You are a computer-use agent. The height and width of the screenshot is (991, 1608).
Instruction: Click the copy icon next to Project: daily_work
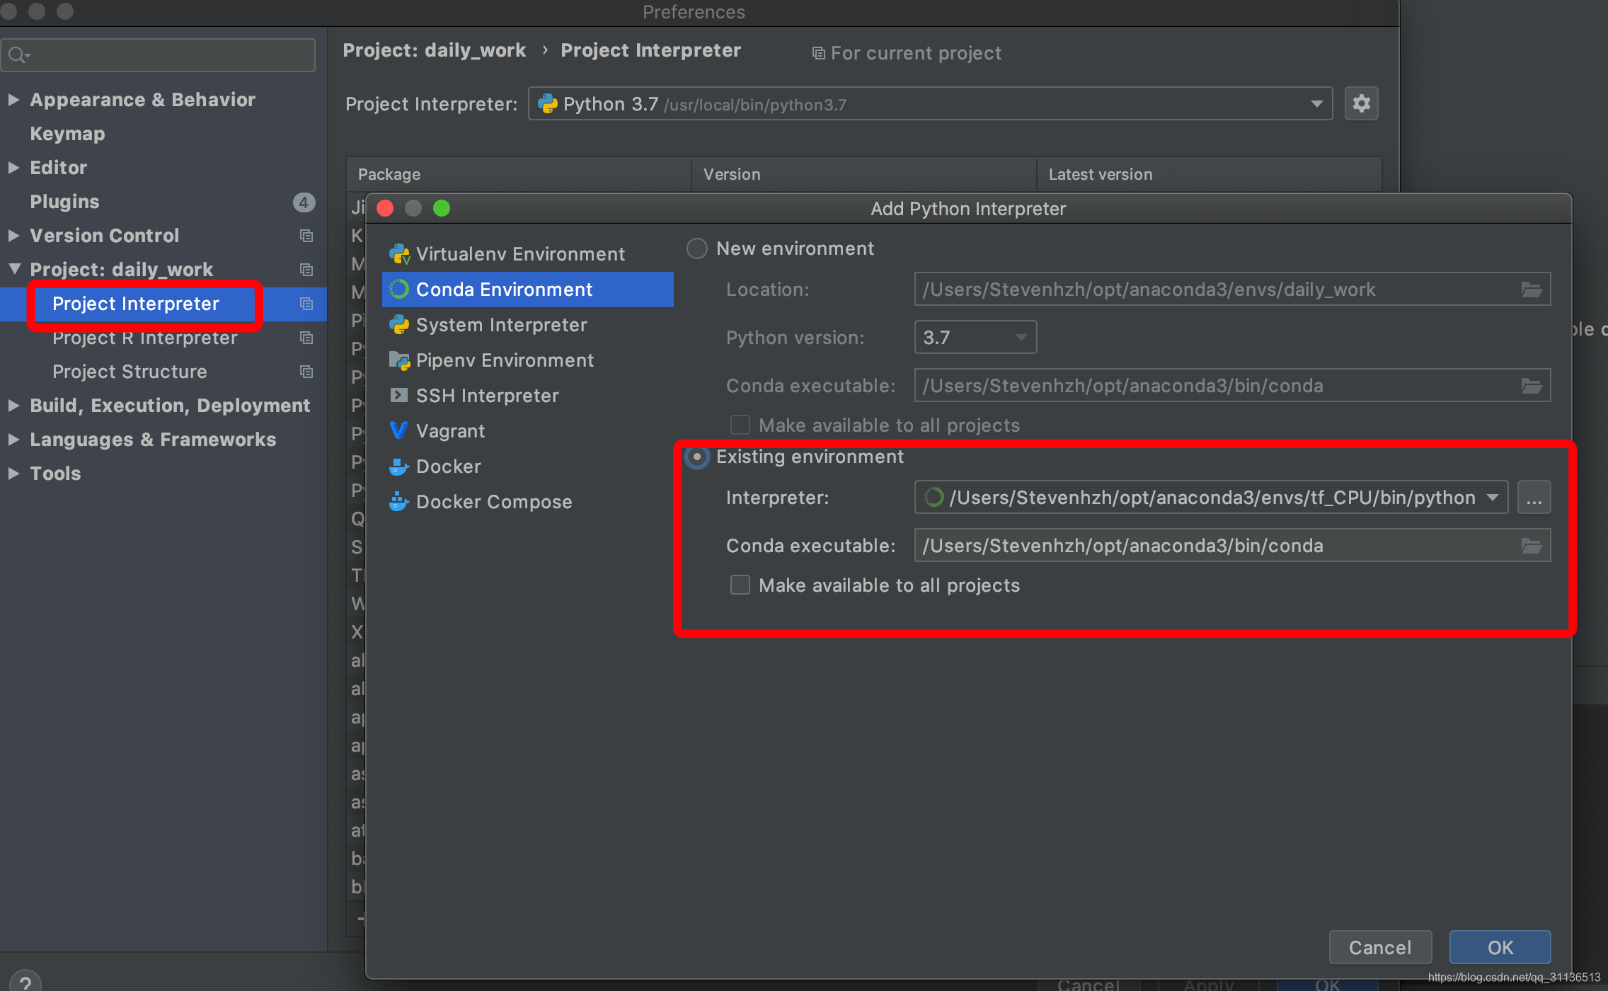pos(306,270)
